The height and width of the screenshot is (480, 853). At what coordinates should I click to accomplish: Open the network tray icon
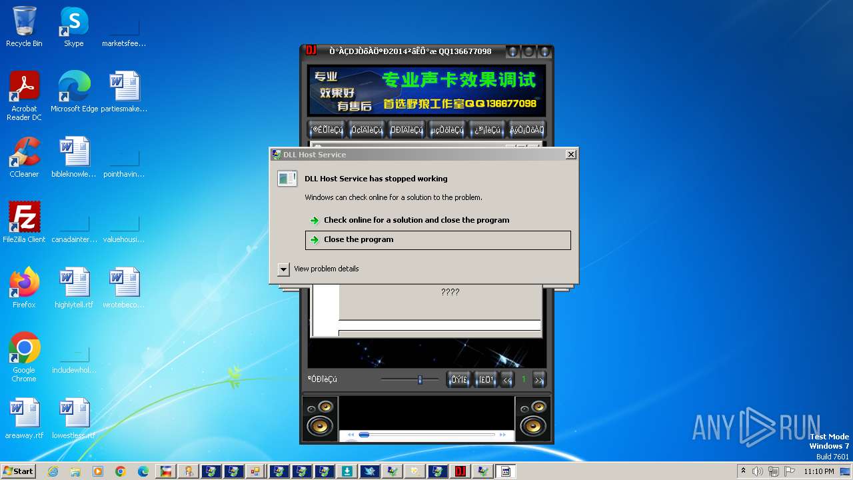point(773,471)
